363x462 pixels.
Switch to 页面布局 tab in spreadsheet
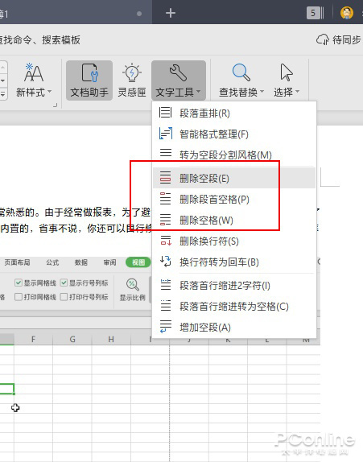pyautogui.click(x=17, y=262)
